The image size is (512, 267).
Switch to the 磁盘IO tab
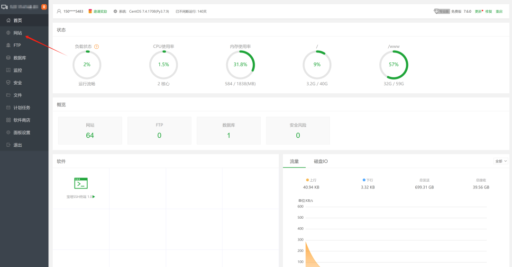tap(320, 161)
